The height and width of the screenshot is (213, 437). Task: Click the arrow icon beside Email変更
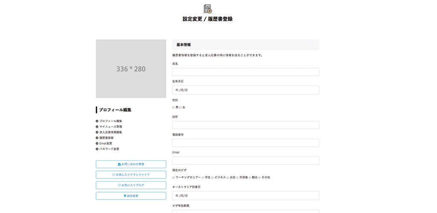tap(97, 144)
